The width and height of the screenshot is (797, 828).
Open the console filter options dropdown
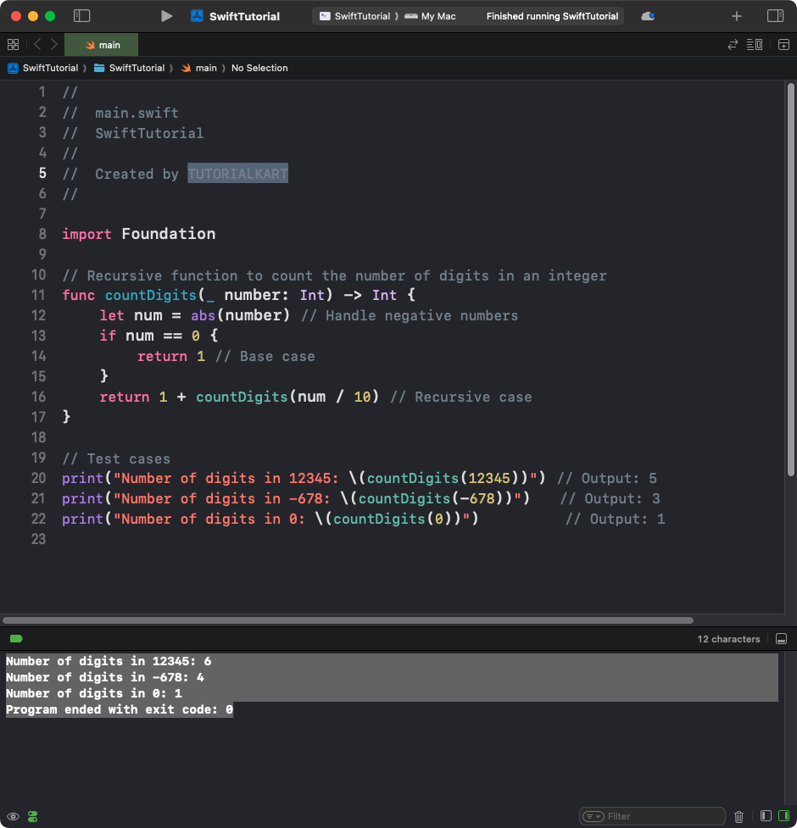594,815
